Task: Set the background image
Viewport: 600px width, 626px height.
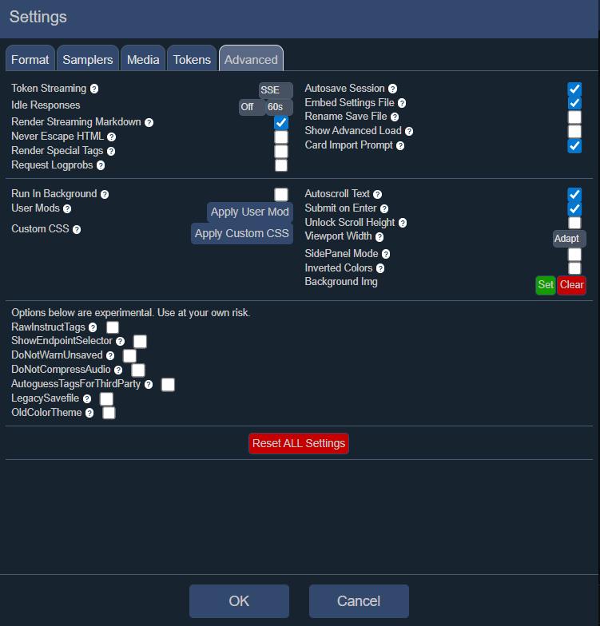Action: (545, 285)
